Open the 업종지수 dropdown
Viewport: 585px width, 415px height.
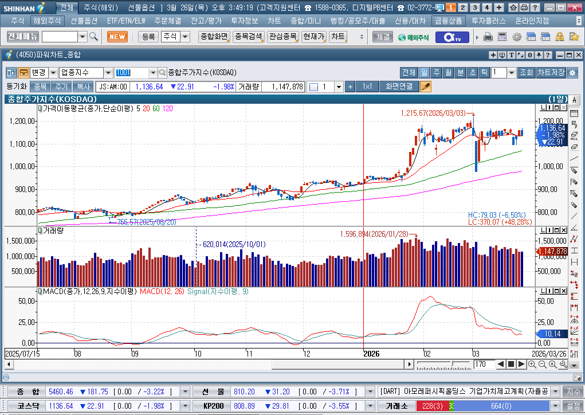click(108, 72)
